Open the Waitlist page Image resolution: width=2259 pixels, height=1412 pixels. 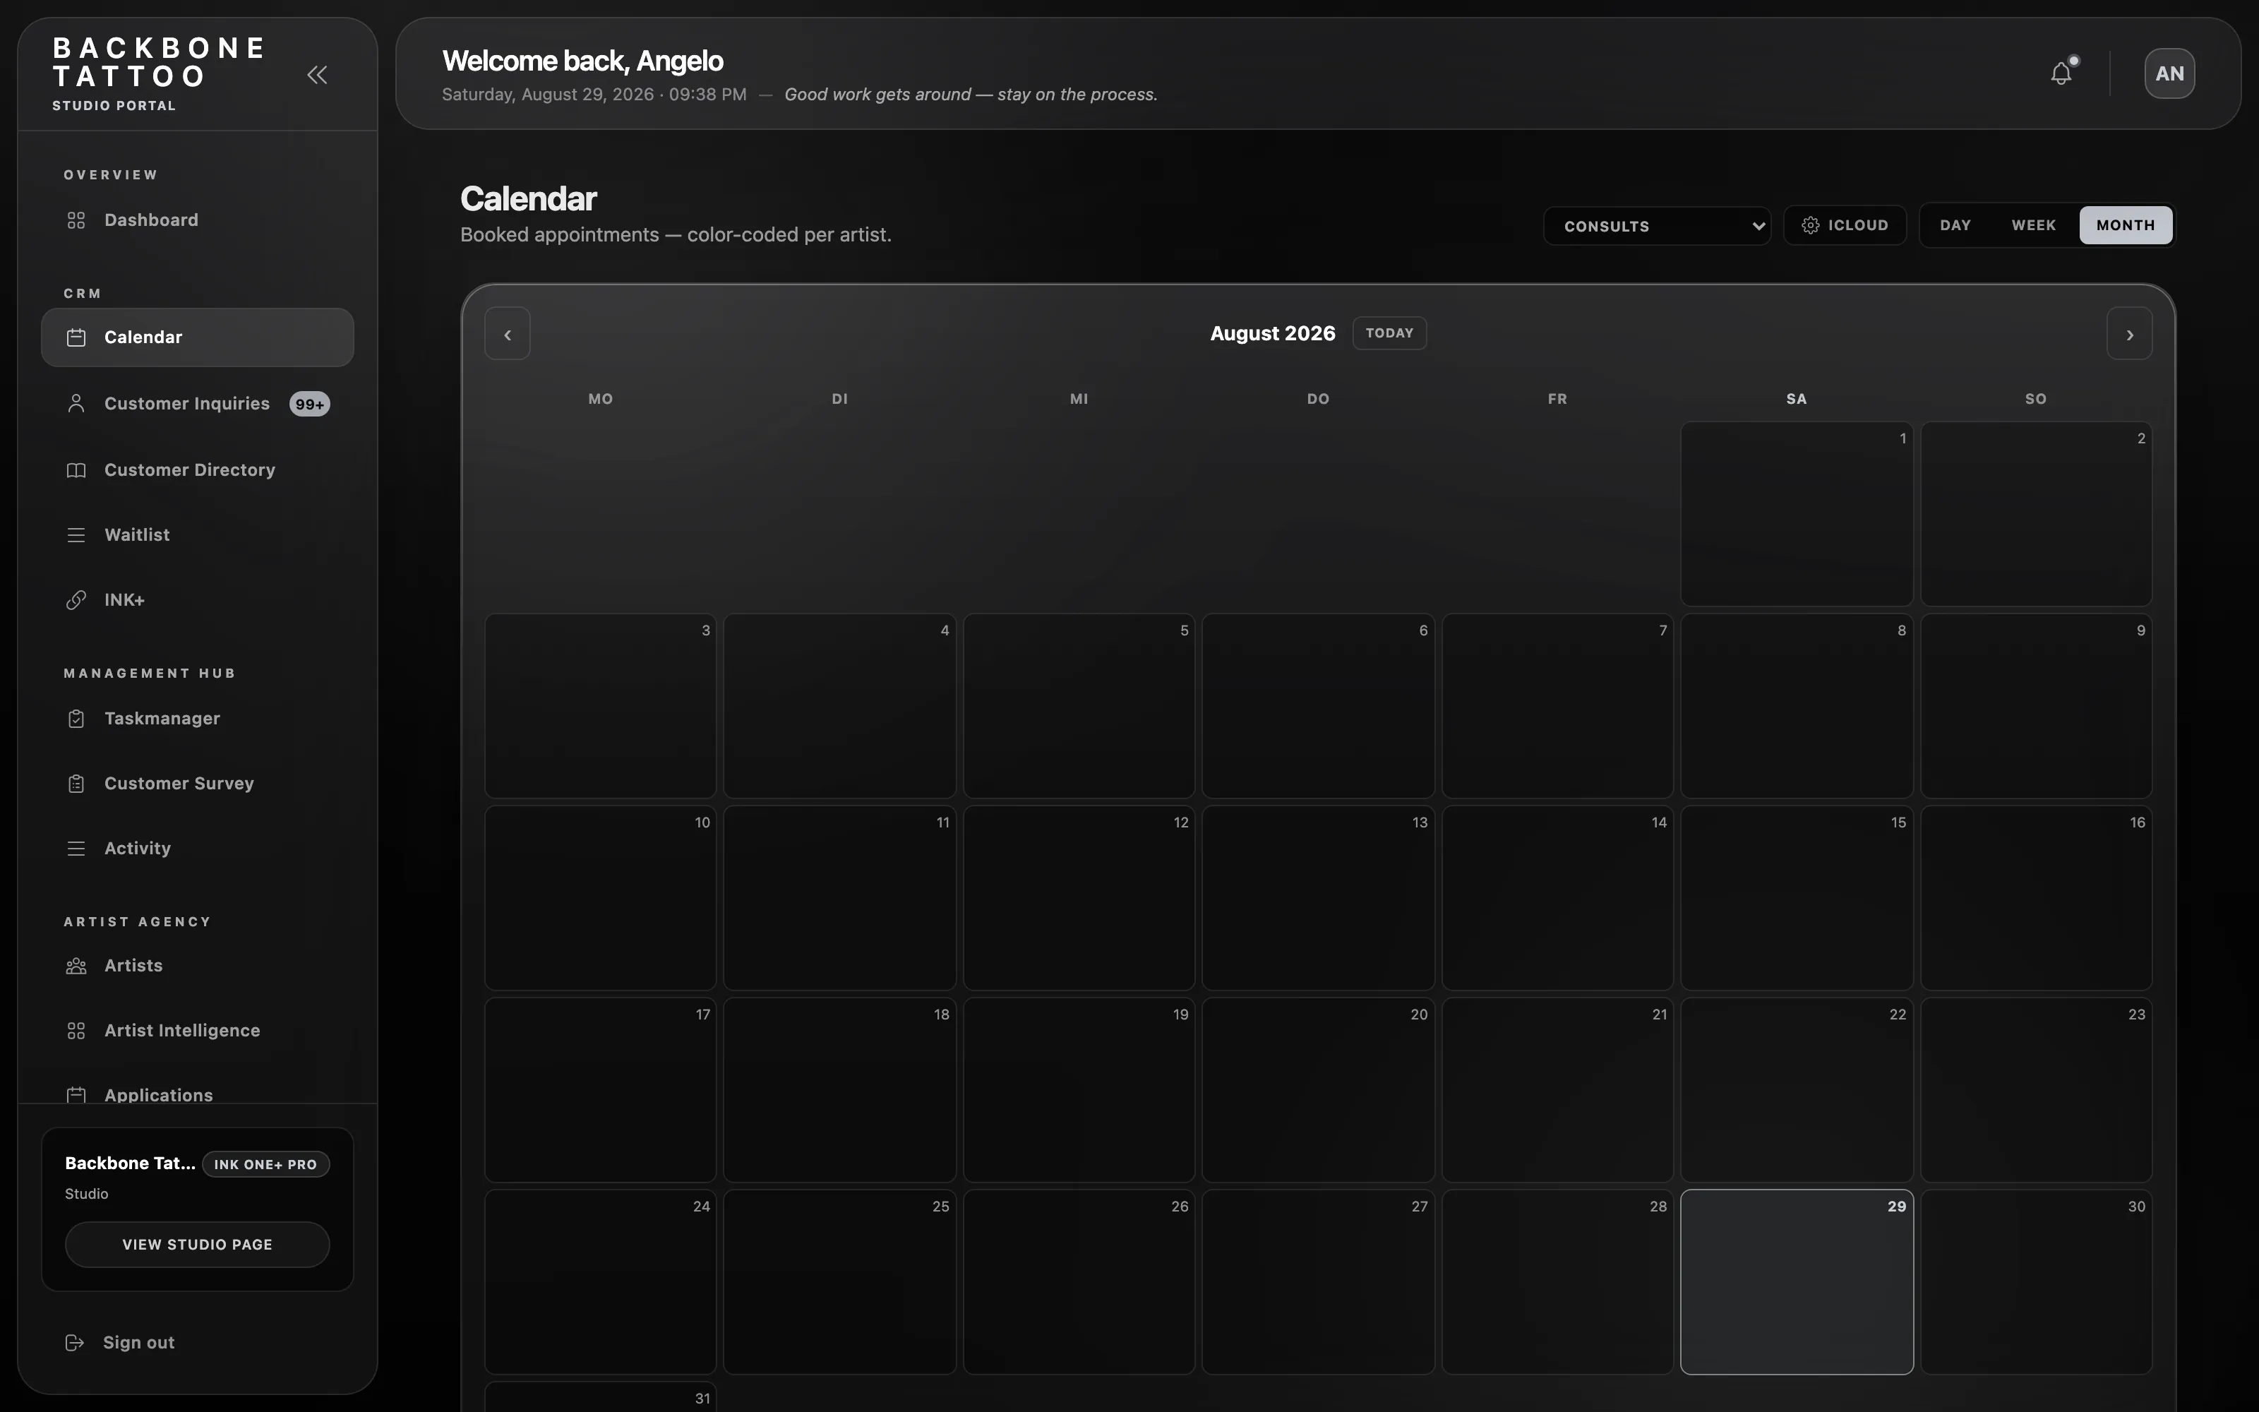(197, 535)
